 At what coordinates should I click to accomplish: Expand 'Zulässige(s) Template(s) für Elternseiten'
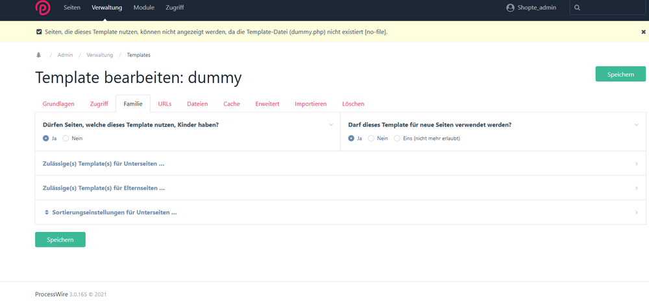104,188
